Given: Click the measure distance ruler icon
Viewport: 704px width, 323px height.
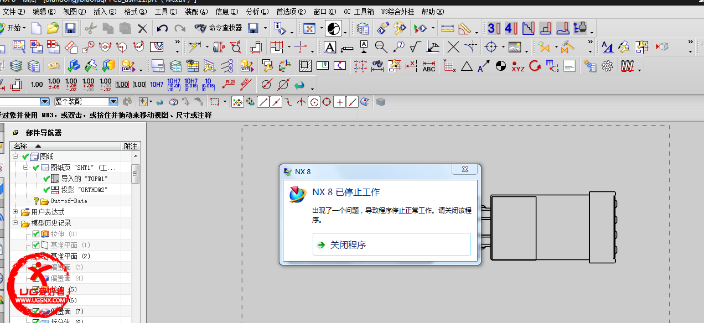Looking at the screenshot, I should pos(447,28).
